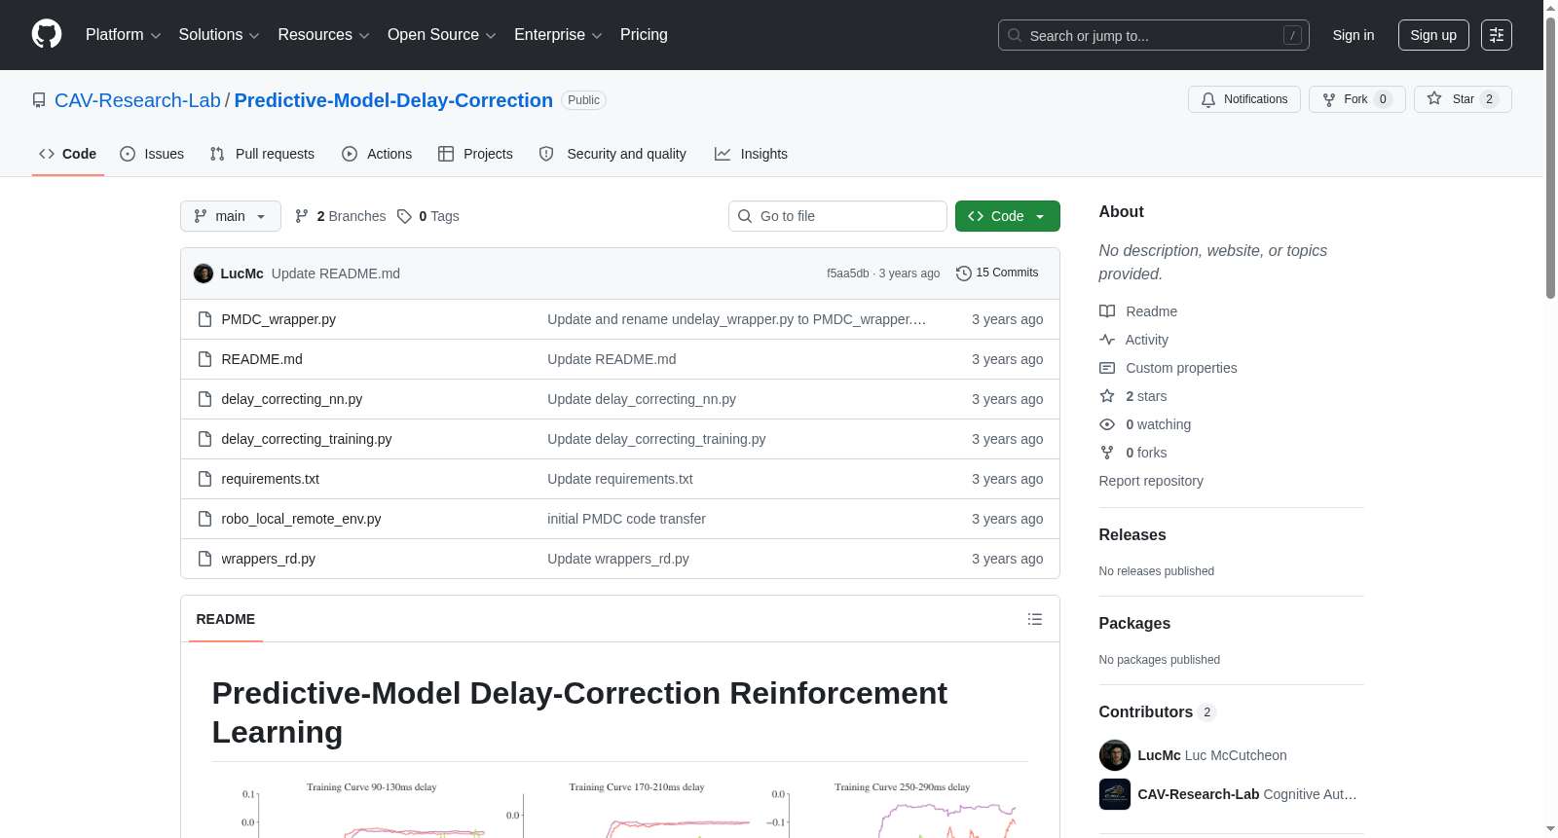Open the file icon beside delay_correcting_nn.py
Screen dimensions: 1558x838
(x=204, y=399)
